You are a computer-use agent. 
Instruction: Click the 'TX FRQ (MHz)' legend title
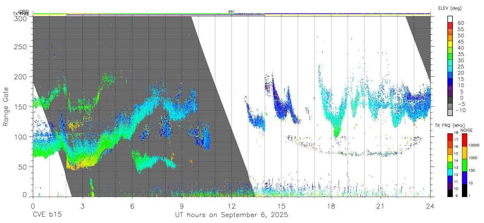[450, 125]
